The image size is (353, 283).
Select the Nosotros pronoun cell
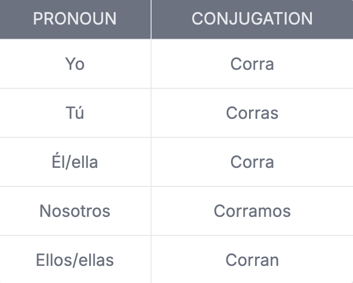[75, 211]
